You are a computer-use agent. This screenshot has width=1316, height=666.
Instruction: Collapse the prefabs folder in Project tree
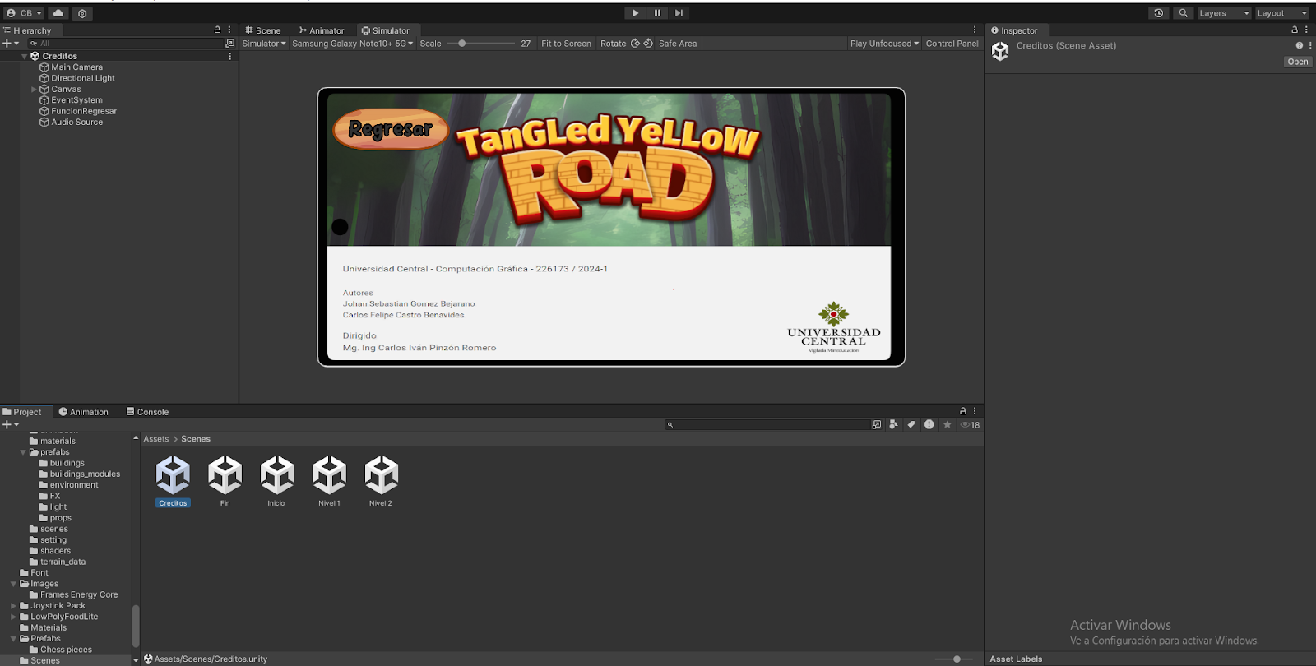[x=23, y=452]
